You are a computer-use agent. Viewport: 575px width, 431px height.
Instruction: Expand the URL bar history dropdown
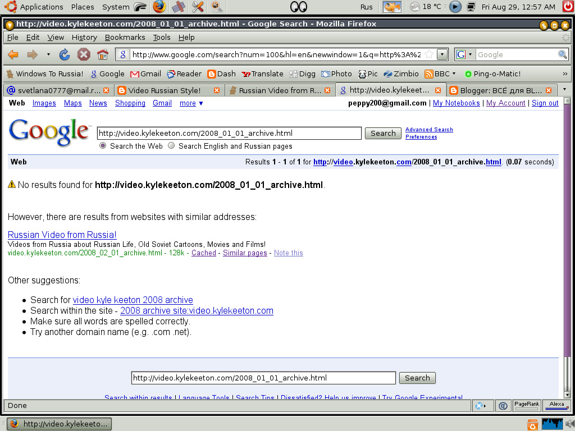pos(442,54)
